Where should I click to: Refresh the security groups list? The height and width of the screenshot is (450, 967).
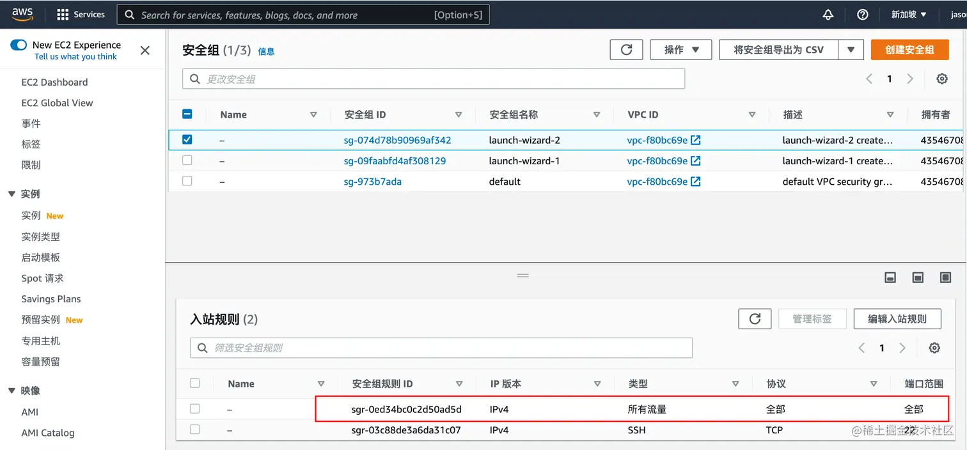pyautogui.click(x=627, y=49)
